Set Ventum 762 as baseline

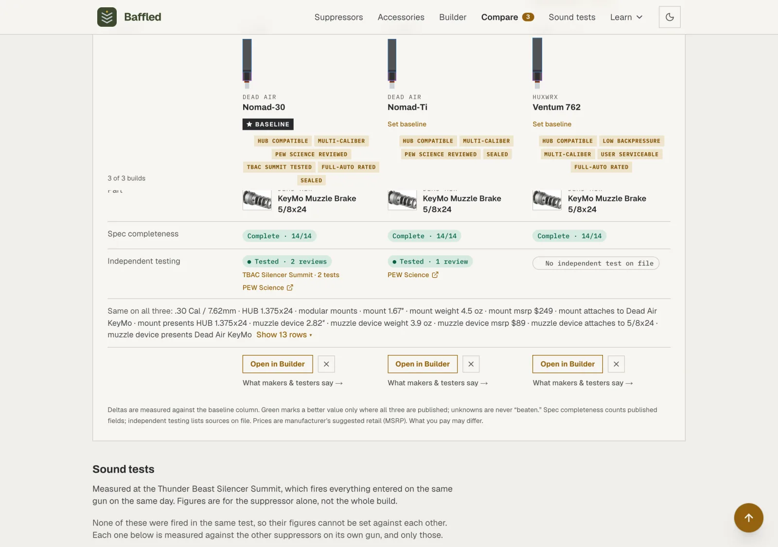coord(552,124)
